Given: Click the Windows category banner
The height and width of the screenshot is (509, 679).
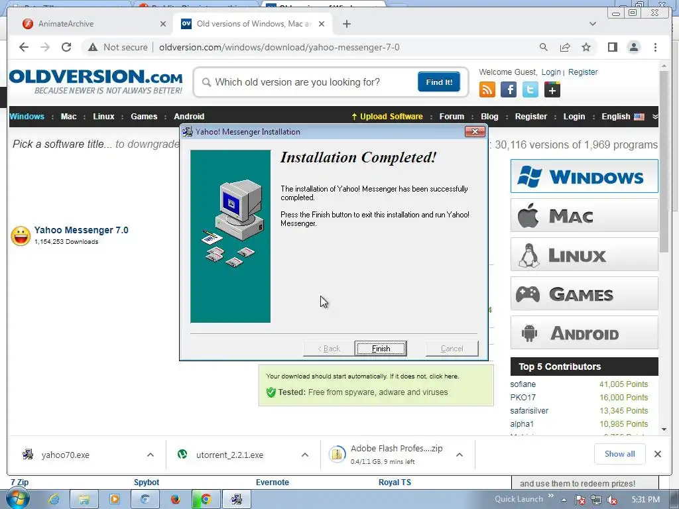Looking at the screenshot, I should click(584, 176).
